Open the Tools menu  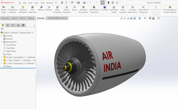pos(43,3)
